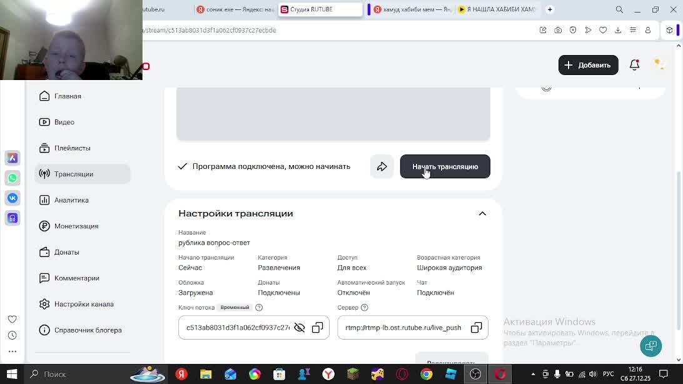Select Трансляции in the sidebar
Image resolution: width=683 pixels, height=384 pixels.
click(x=83, y=174)
